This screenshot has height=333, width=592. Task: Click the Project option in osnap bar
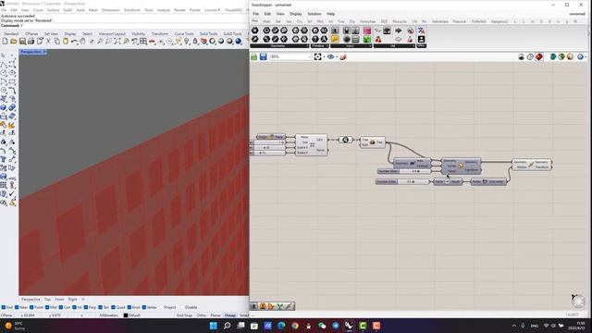pyautogui.click(x=170, y=307)
